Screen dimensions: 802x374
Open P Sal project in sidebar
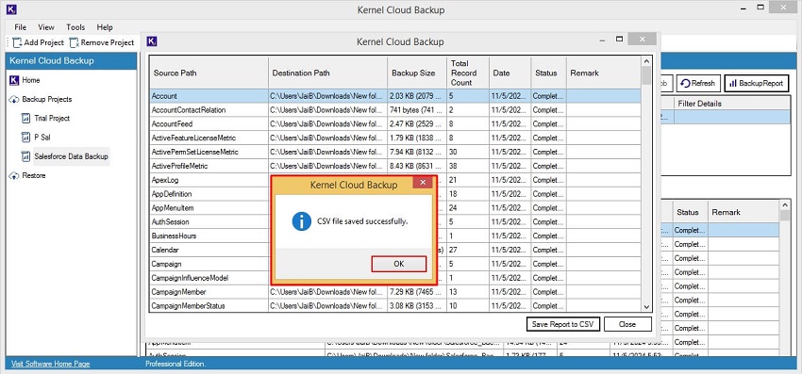pos(42,137)
